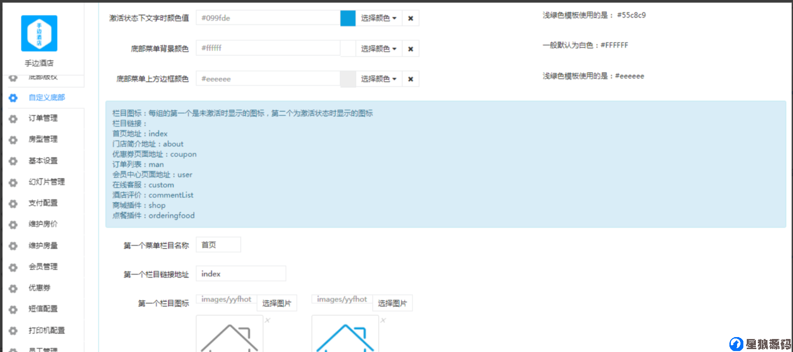The image size is (793, 352).
Task: Open 选择颜色 dropdown for 激活状态下文字时颜色值
Action: coord(379,18)
